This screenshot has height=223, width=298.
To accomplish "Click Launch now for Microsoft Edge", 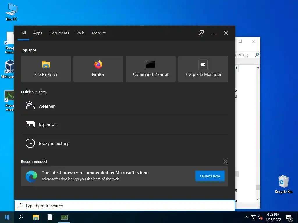I will (x=210, y=176).
